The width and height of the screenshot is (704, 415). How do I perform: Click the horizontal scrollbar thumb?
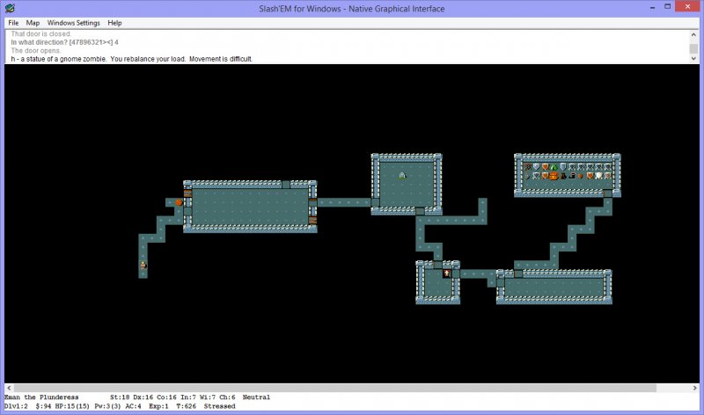coord(335,388)
